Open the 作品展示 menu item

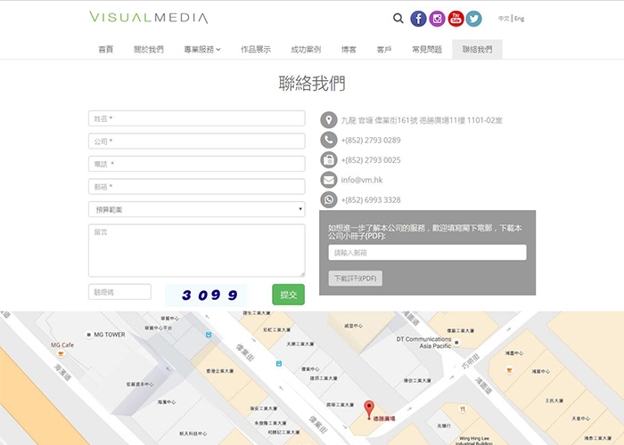tap(256, 50)
